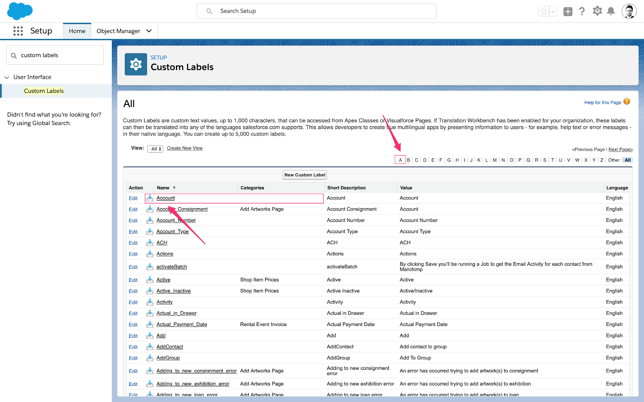Viewport: 644px width, 402px height.
Task: Open the App Launcher grid icon
Action: (18, 31)
